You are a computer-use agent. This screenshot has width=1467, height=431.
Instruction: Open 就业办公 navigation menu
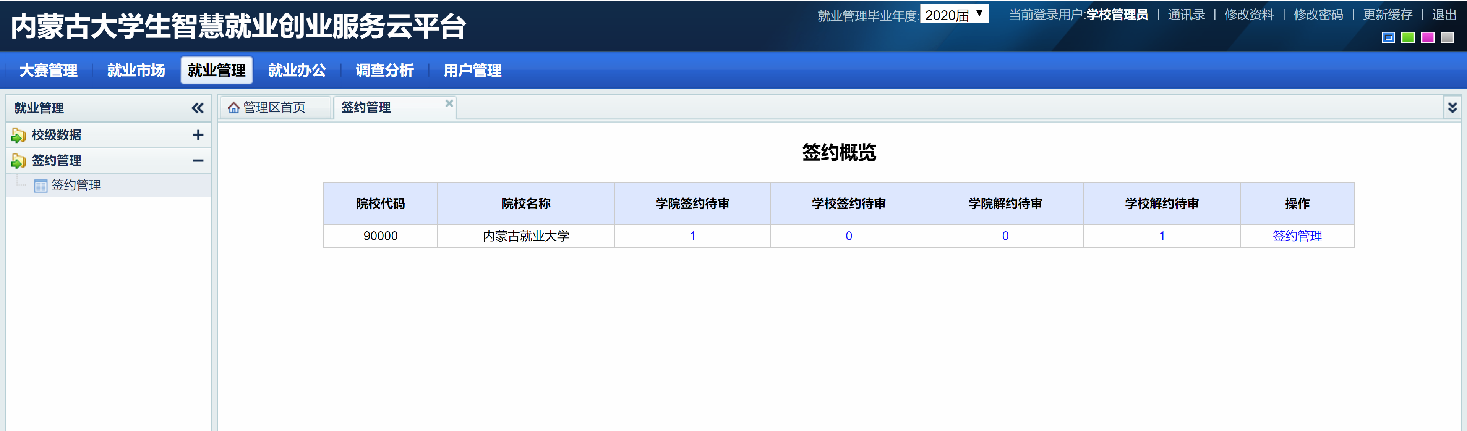tap(297, 71)
